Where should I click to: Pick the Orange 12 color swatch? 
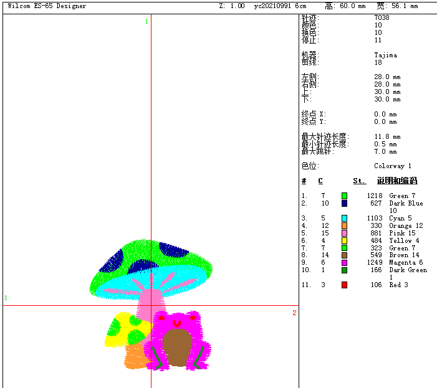tap(344, 225)
